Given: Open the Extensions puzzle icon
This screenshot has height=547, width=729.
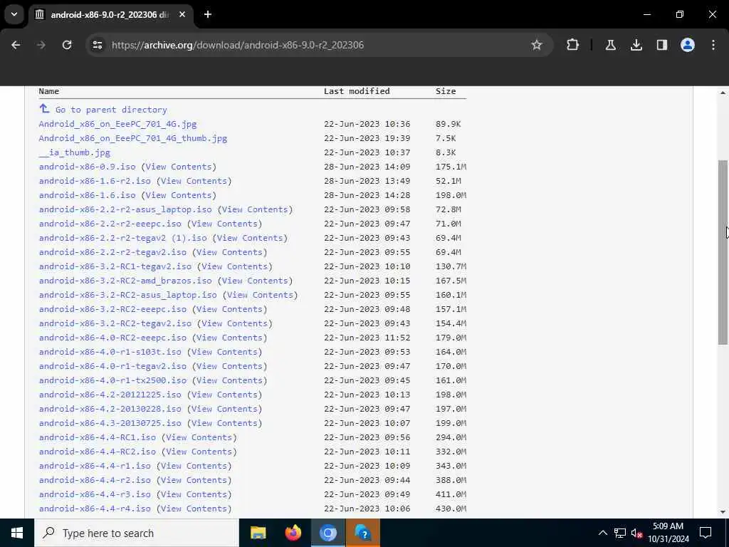Looking at the screenshot, I should pos(573,45).
